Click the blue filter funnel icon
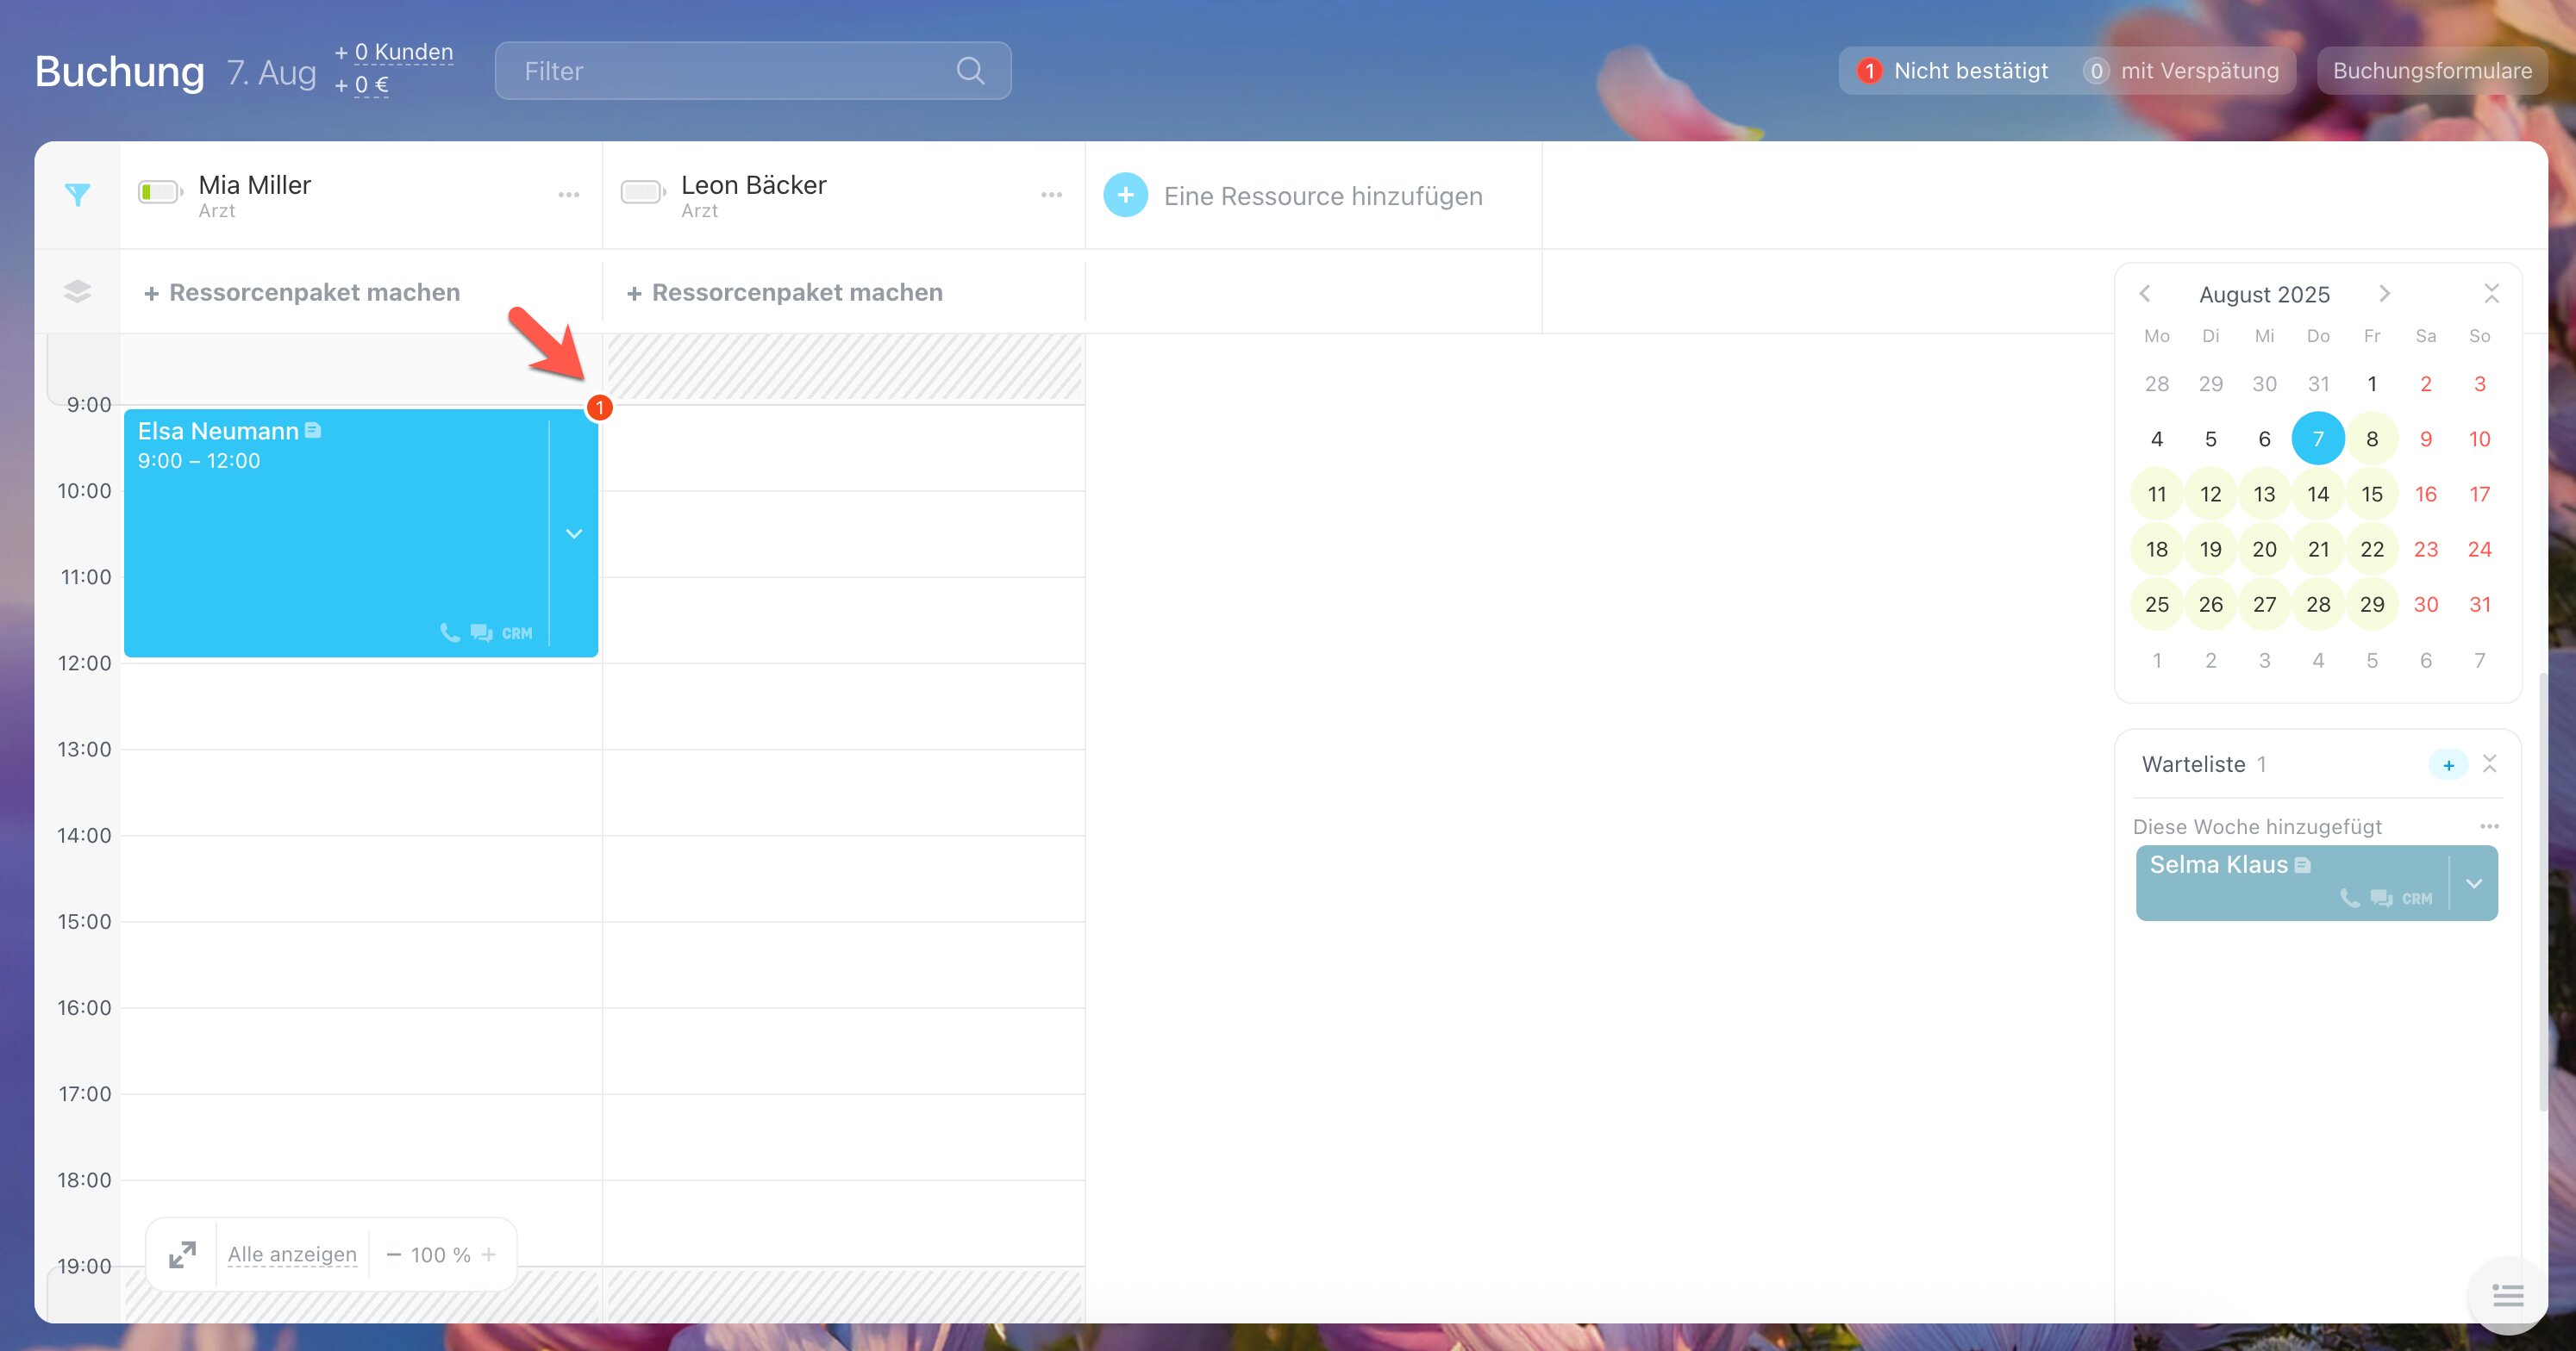Image resolution: width=2576 pixels, height=1351 pixels. click(x=77, y=195)
